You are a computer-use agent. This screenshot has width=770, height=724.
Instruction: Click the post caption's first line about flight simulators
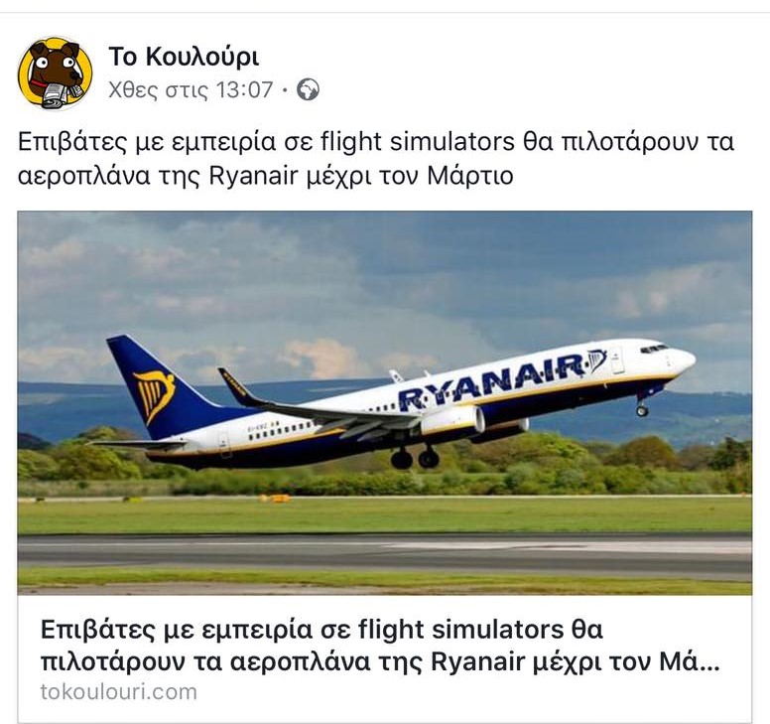click(x=376, y=142)
